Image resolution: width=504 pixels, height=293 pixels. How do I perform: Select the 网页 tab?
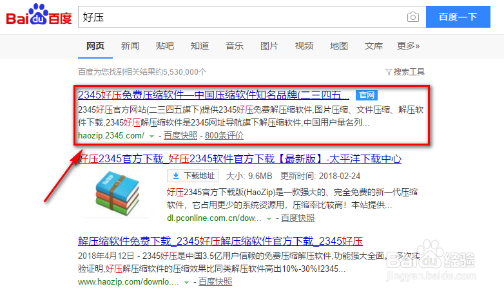tap(95, 46)
